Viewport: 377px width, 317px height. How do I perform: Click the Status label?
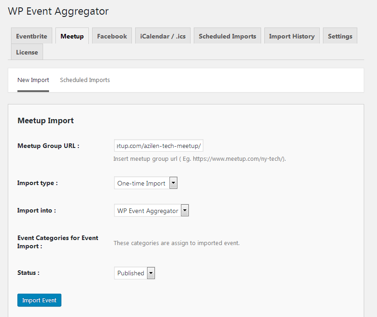tap(28, 273)
